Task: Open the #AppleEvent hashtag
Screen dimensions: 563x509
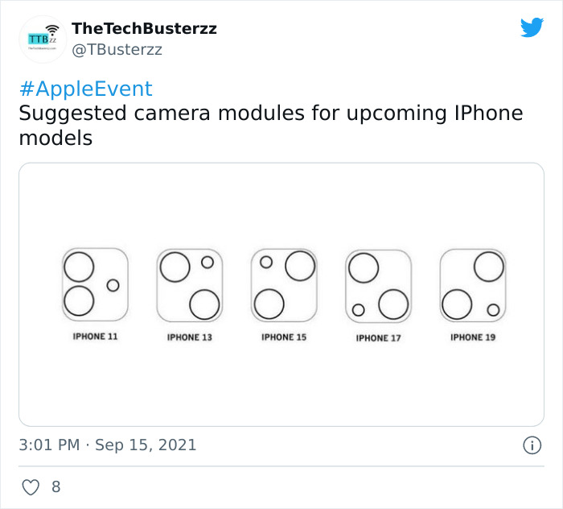Action: 85,89
